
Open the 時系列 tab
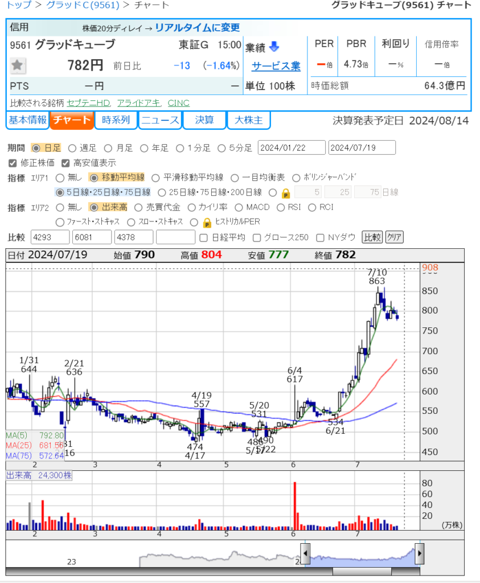tap(116, 120)
